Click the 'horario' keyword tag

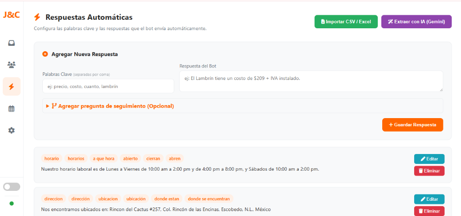click(x=52, y=159)
